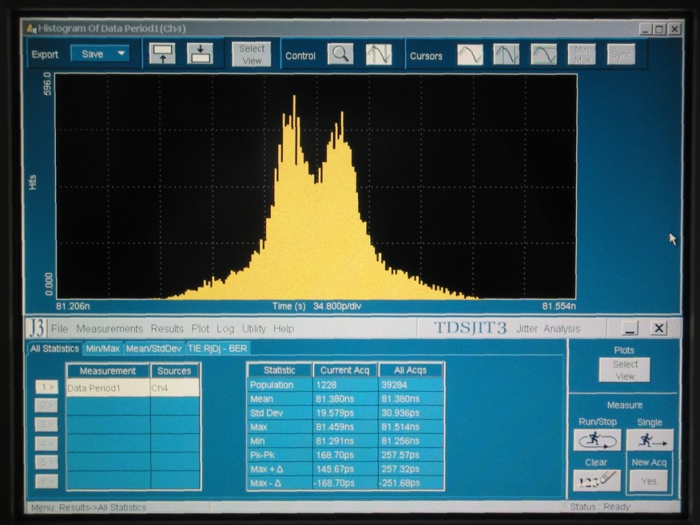Select the first Cursors waveform icon

(x=470, y=55)
